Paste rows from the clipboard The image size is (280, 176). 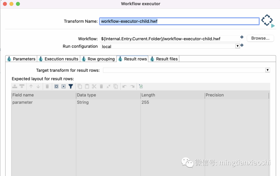(87, 87)
